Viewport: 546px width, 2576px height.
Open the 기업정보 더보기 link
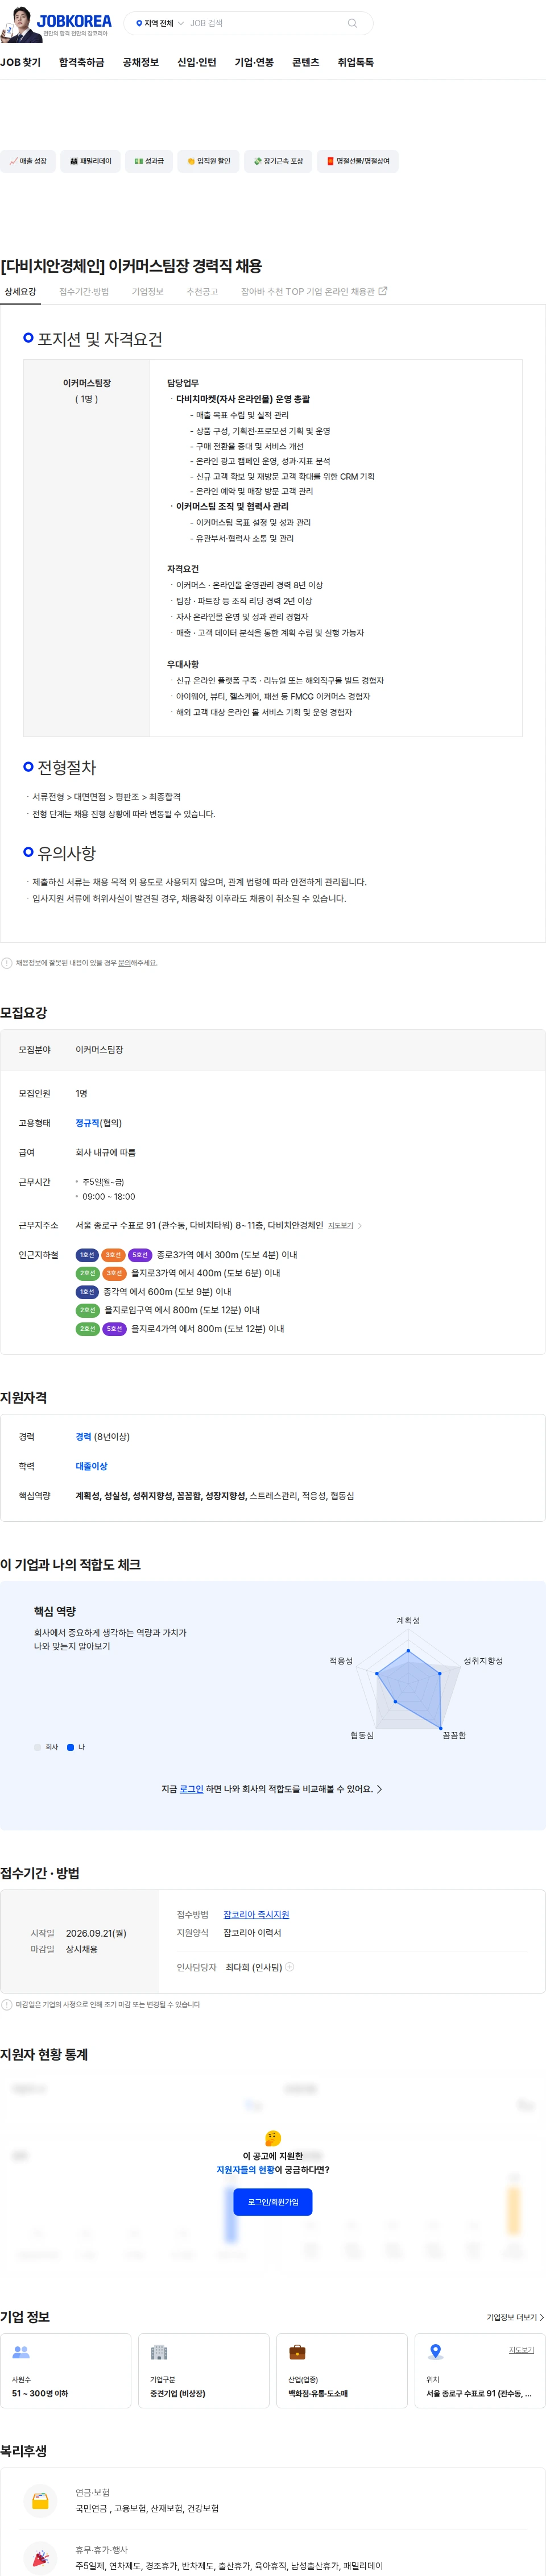click(x=515, y=2317)
